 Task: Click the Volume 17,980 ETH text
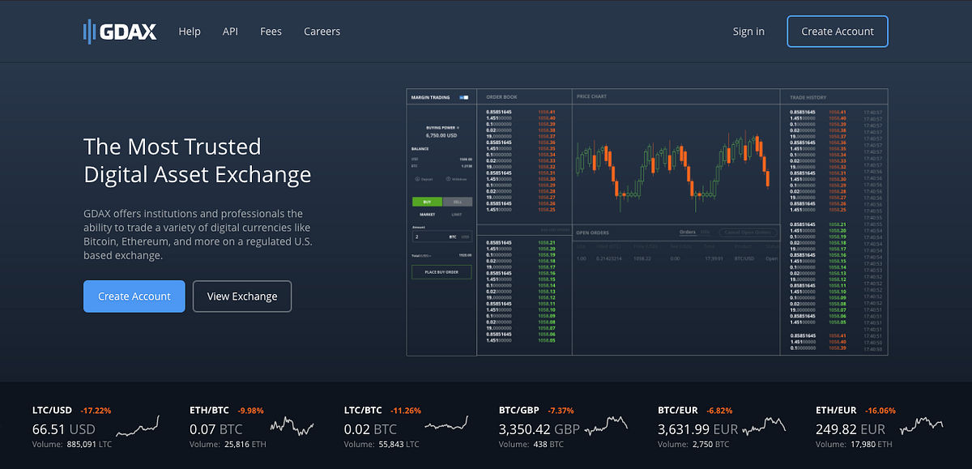855,444
